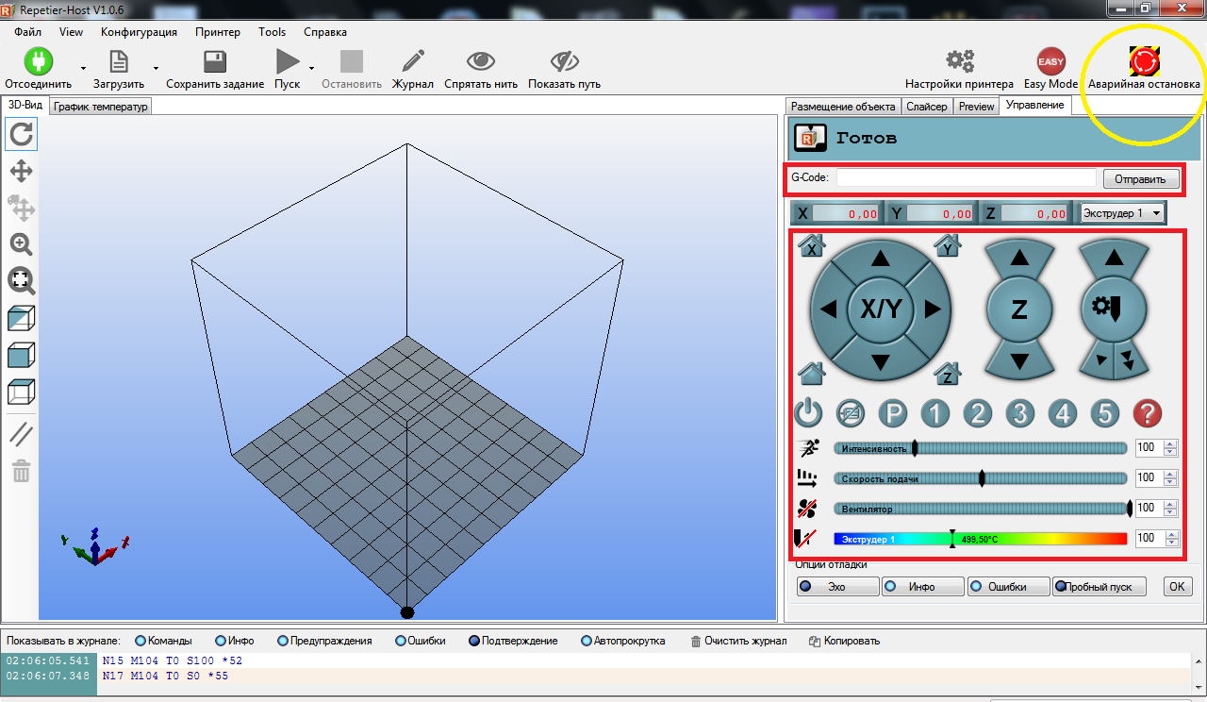Open the Экструдер 1 dropdown
The height and width of the screenshot is (702, 1207).
[x=1122, y=213]
